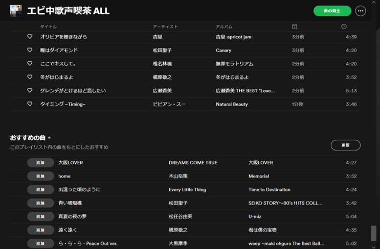Open artist Every Little Thing
The width and height of the screenshot is (380, 249).
coord(187,189)
